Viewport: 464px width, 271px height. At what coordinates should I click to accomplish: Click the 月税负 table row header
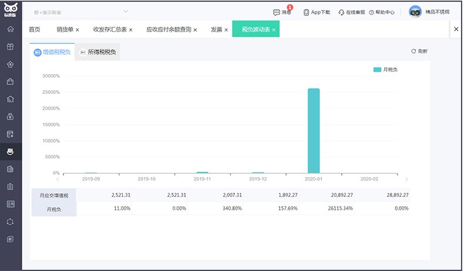click(54, 209)
